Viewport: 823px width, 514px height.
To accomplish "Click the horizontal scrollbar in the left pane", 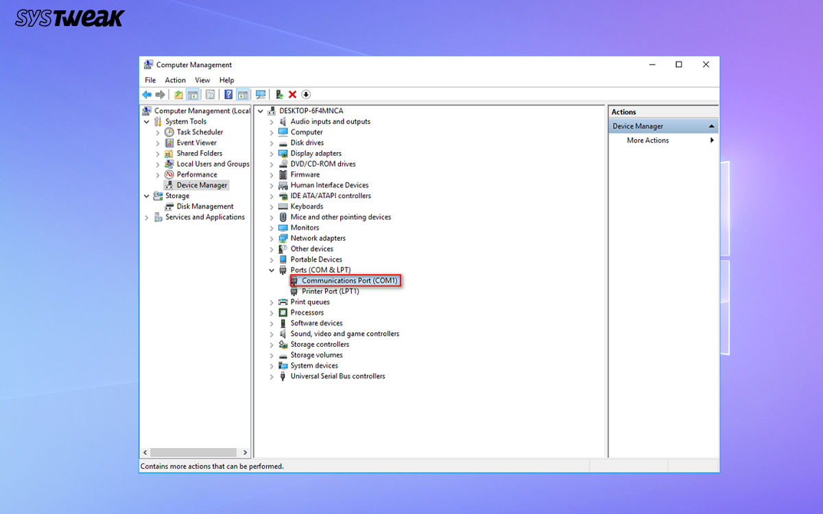I will (x=194, y=452).
